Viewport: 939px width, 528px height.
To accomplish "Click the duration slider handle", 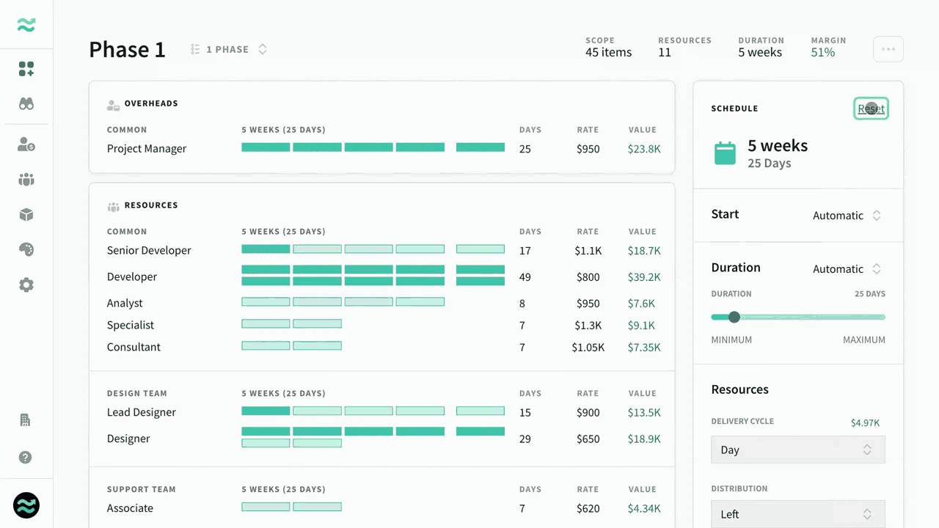I will 734,317.
